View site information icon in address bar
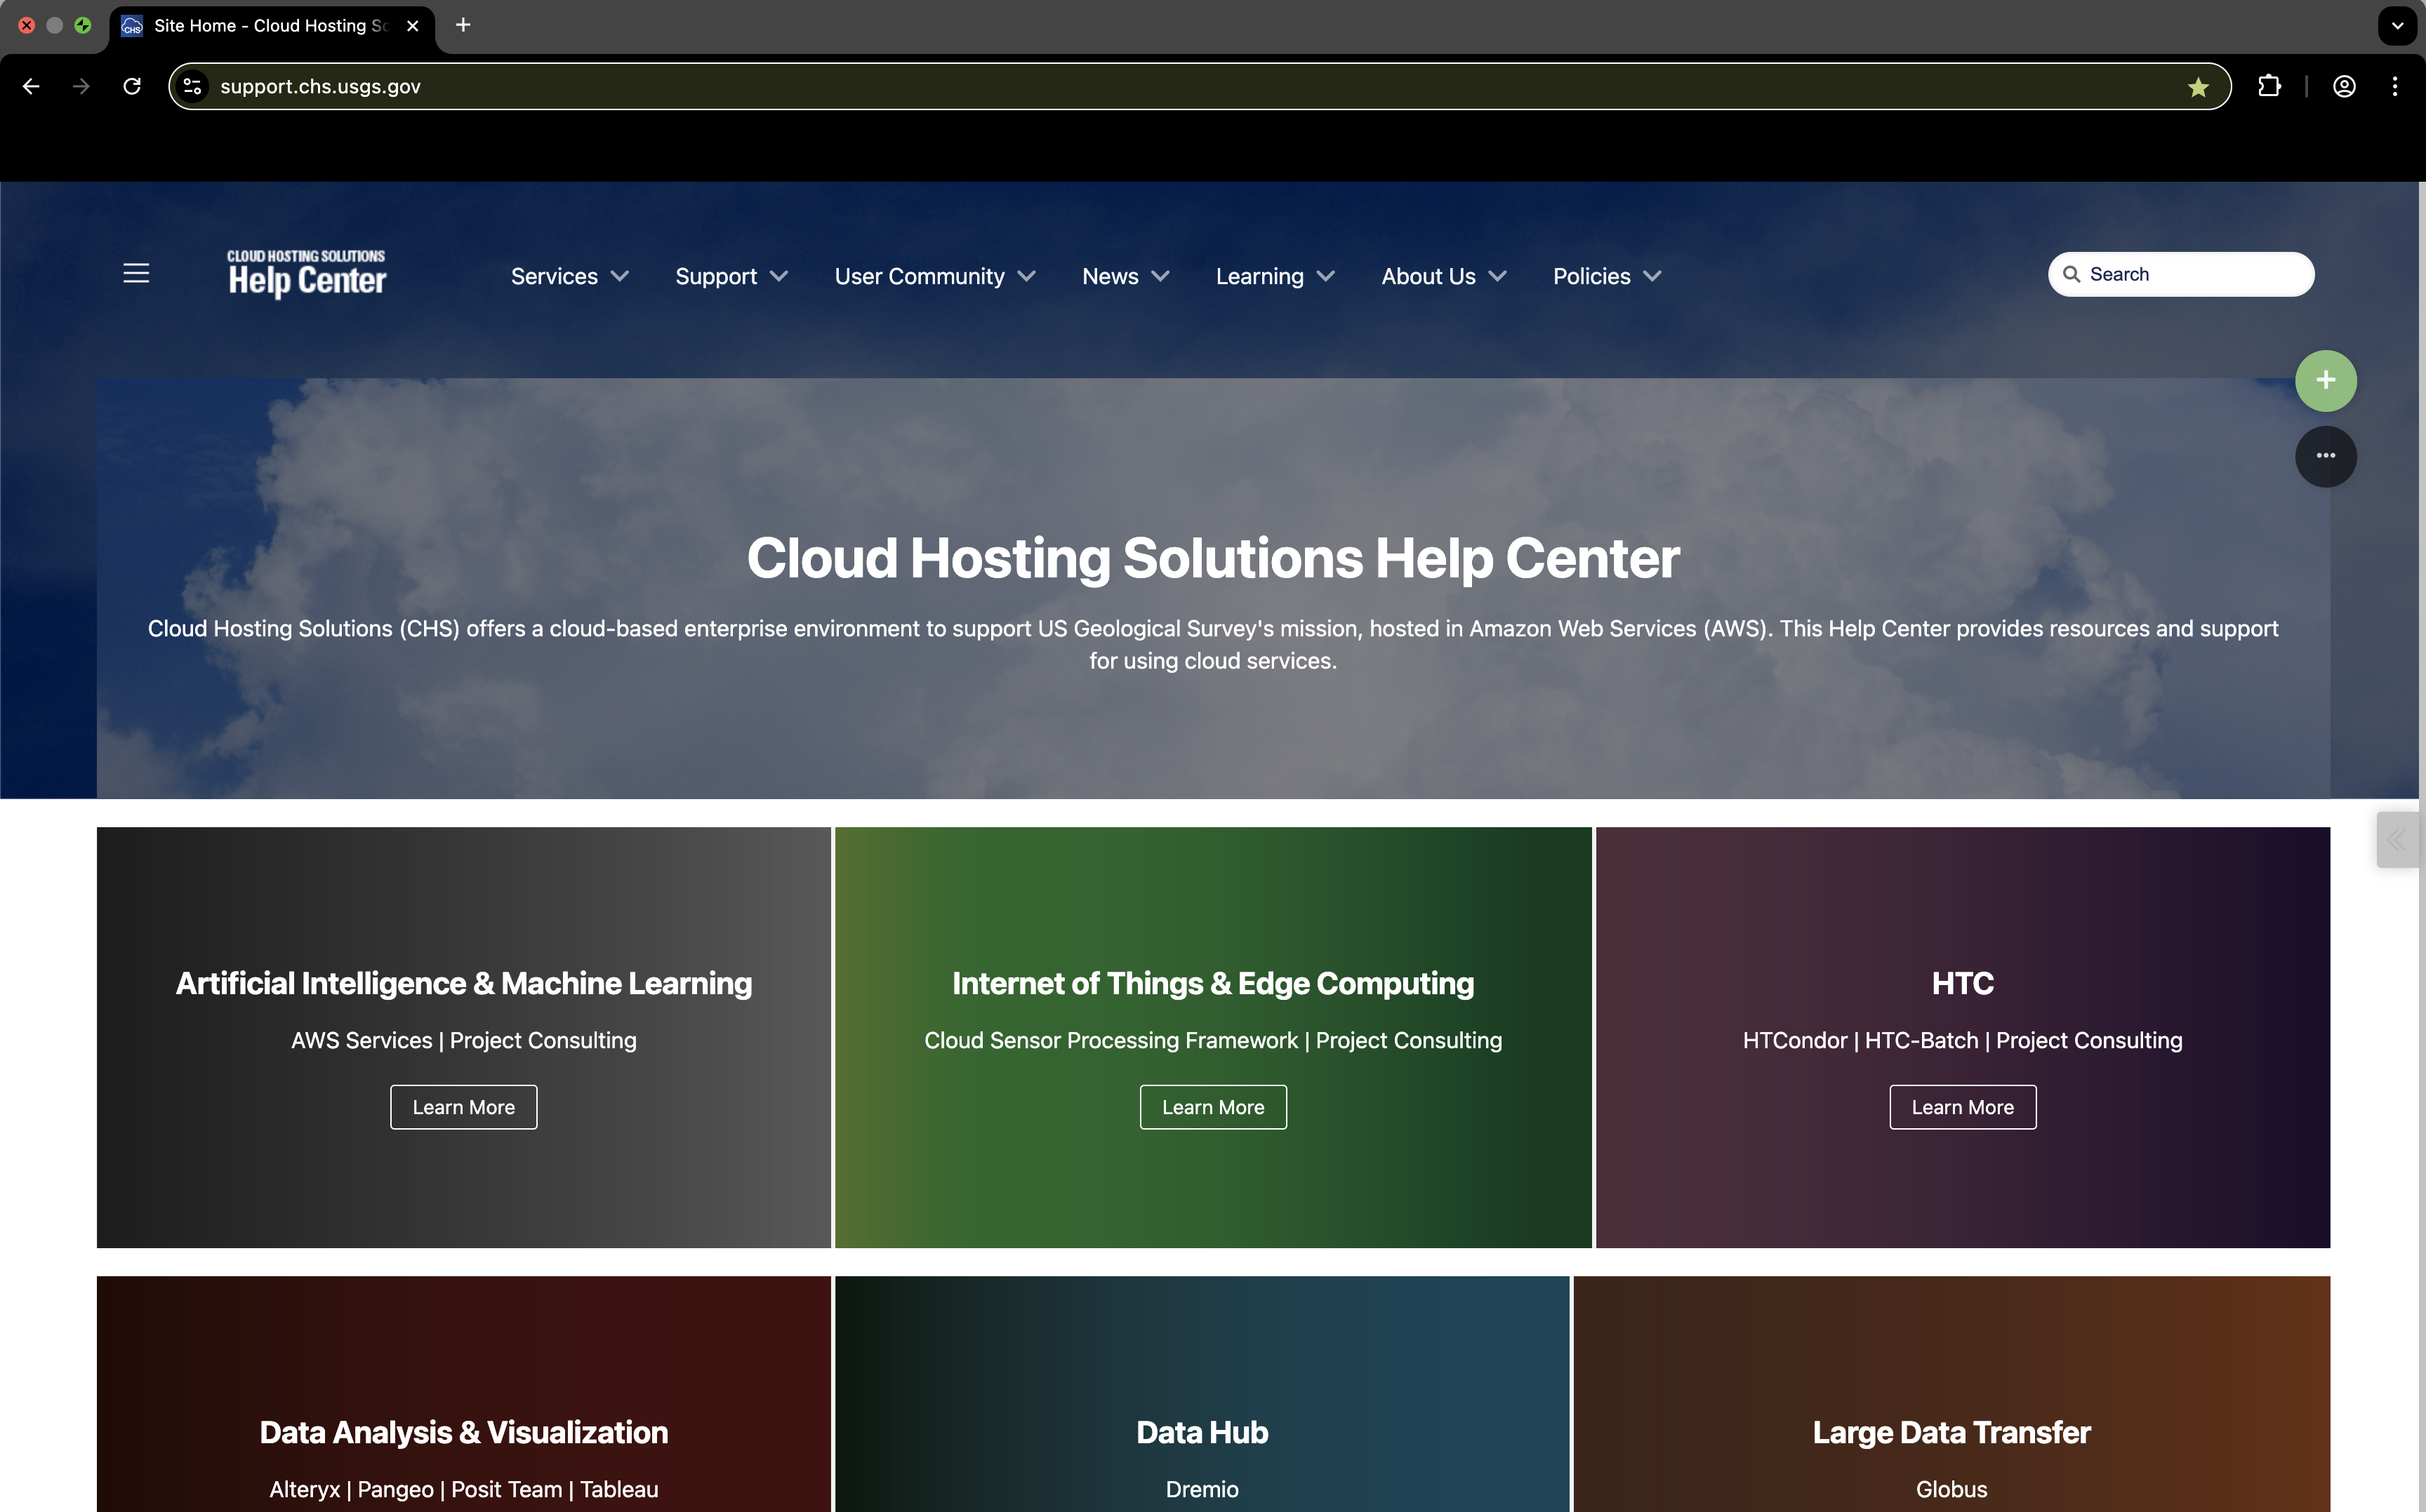 193,86
